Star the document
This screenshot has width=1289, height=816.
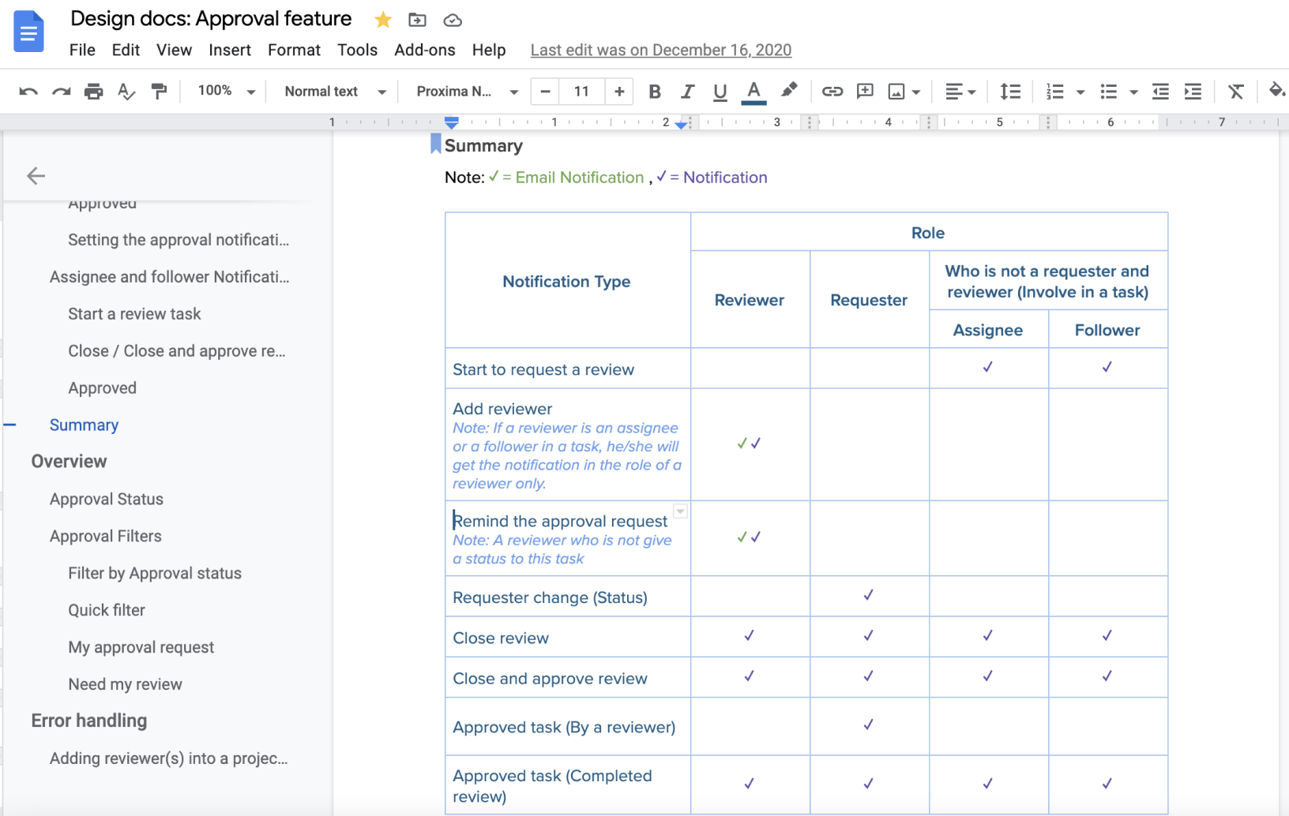click(383, 20)
